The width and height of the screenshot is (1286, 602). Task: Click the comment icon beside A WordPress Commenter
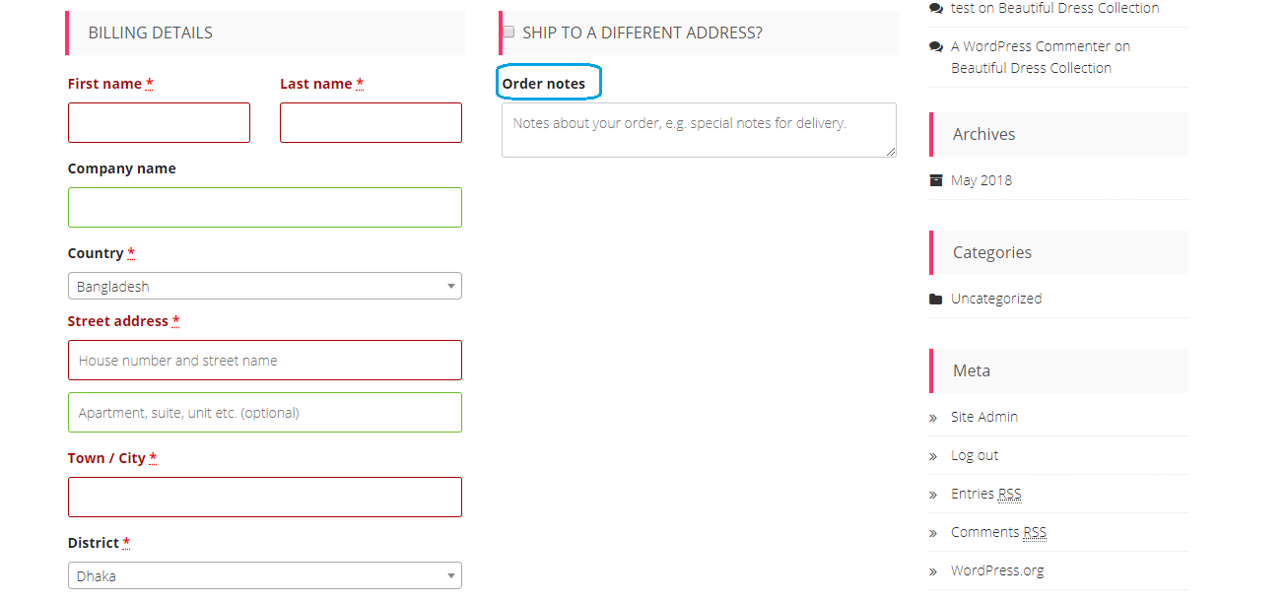pos(935,45)
